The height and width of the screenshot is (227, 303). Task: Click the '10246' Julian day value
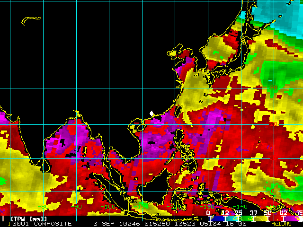click(x=130, y=224)
